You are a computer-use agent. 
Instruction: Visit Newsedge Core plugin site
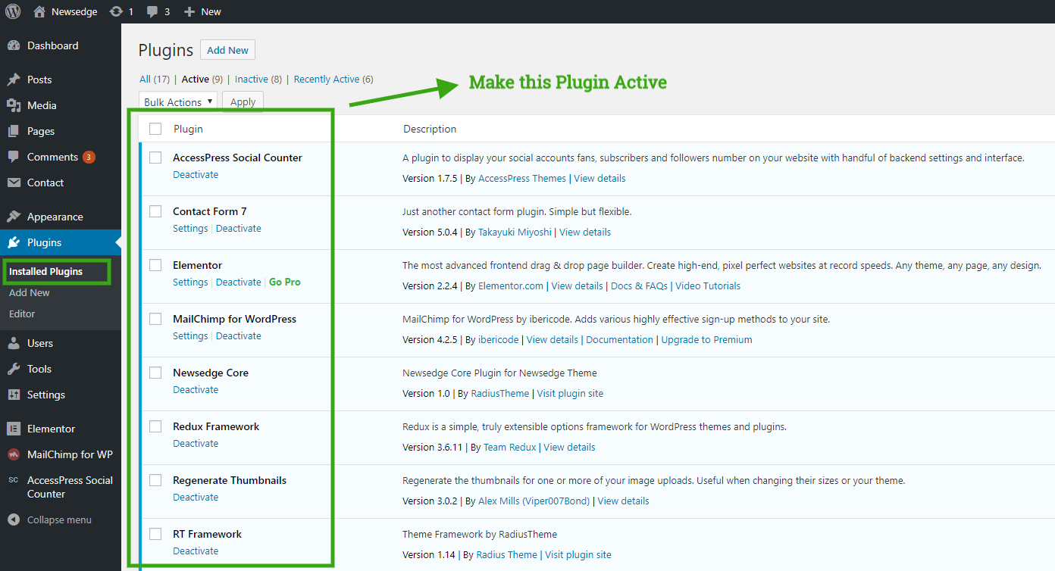[570, 393]
